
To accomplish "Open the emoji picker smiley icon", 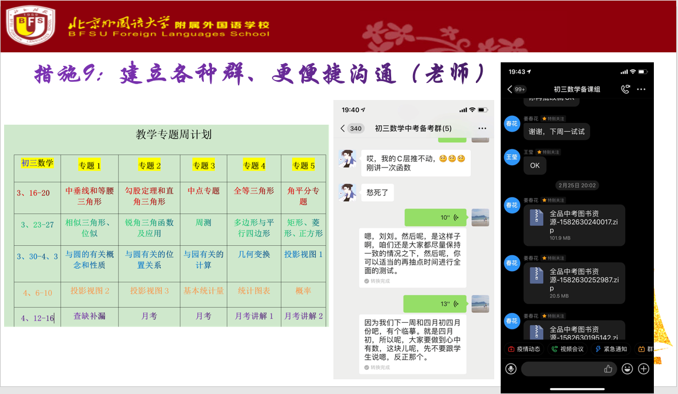I will 627,369.
